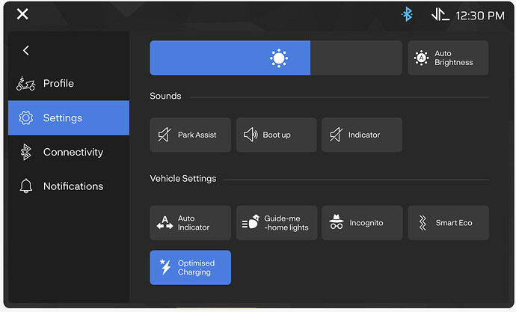516x312 pixels.
Task: Click the sun icon on brightness bar
Action: (279, 58)
